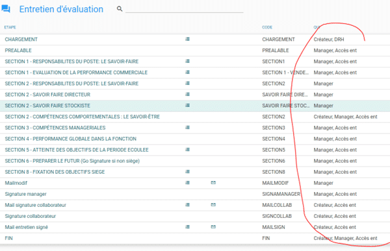
Task: Select SECTION 5 - ATTEINTE DES OBJECTIFS step
Action: (77, 150)
